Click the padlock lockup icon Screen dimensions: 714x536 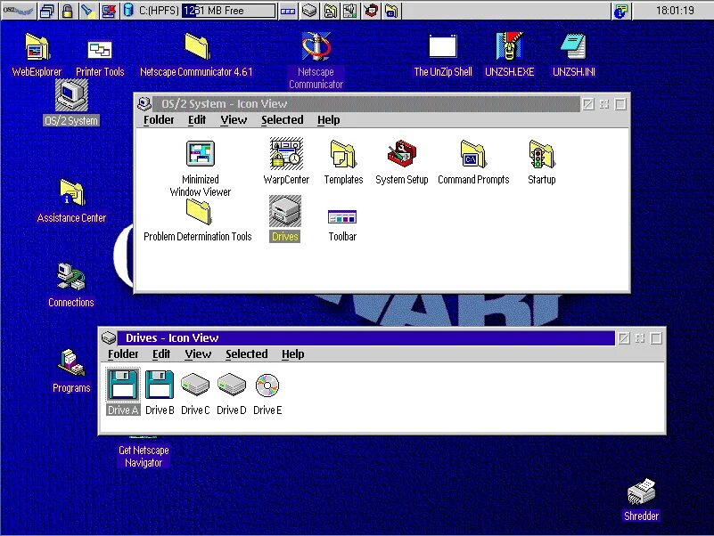[x=68, y=11]
